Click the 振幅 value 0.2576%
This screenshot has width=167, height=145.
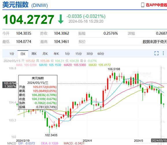point(111,33)
